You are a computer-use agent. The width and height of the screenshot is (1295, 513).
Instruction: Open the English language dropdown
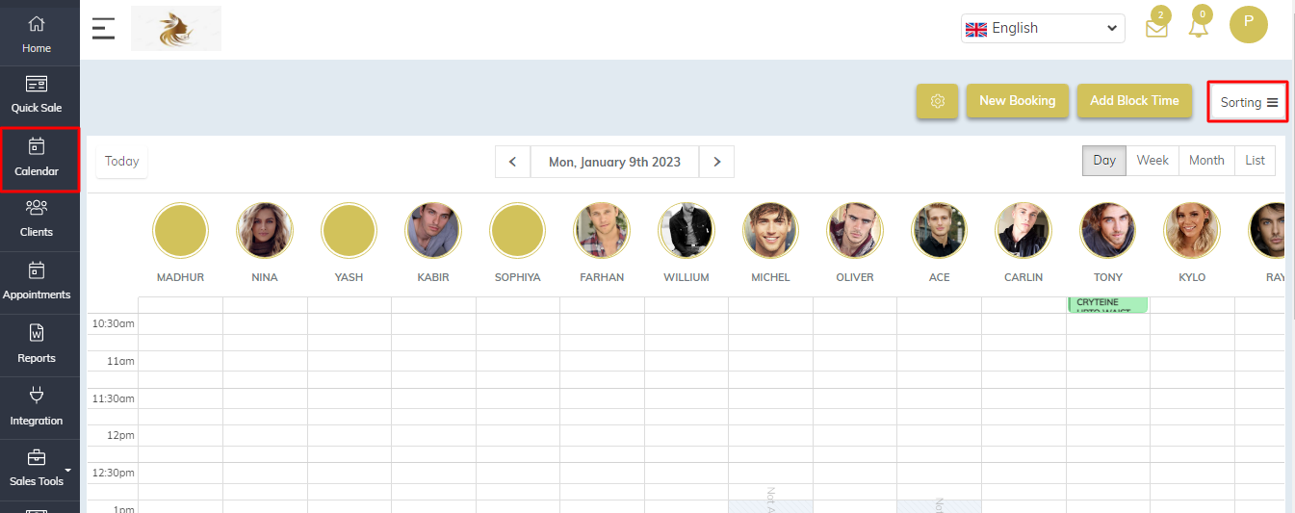click(1043, 29)
